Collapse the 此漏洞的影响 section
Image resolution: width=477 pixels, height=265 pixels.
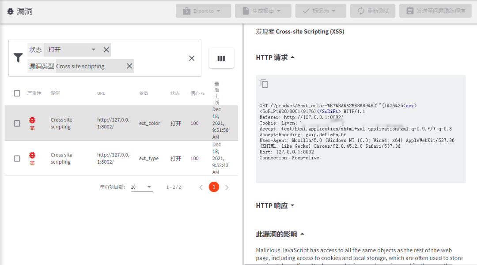(280, 234)
